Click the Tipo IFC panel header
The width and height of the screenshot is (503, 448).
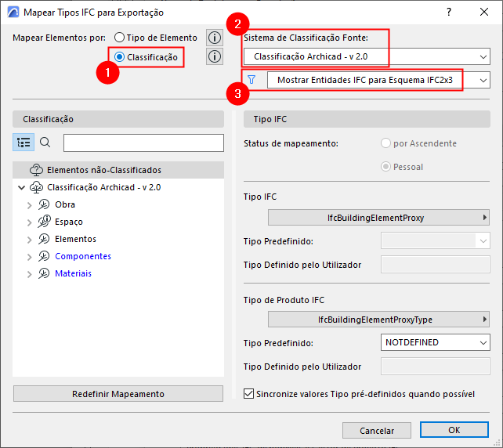point(367,119)
